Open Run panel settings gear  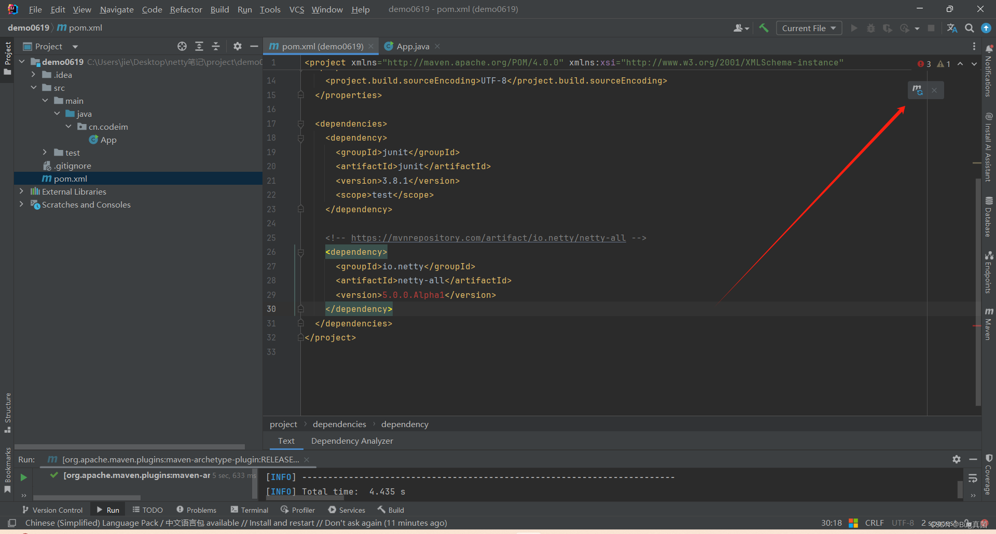[x=957, y=459]
